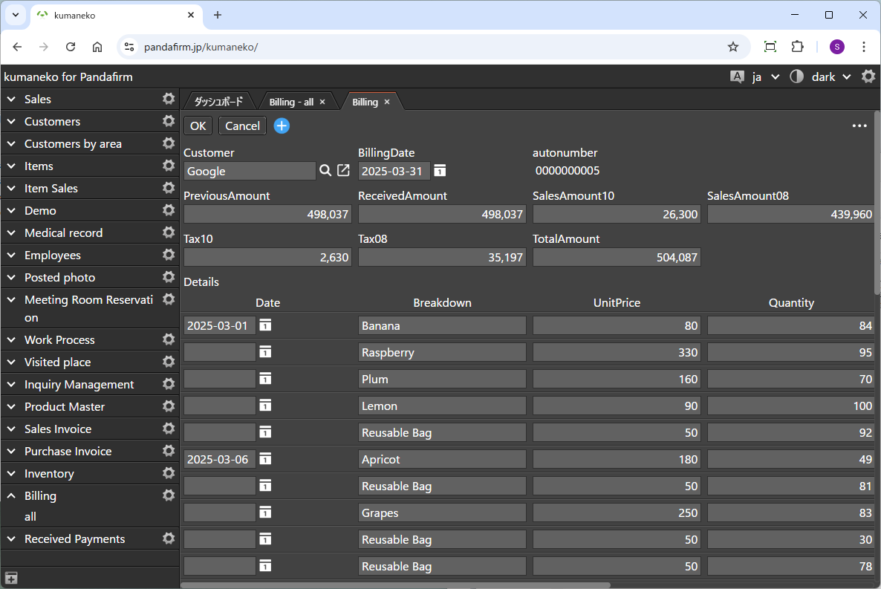This screenshot has height=589, width=881.
Task: Click the horizontal scrollbar below the details
Action: [395, 585]
